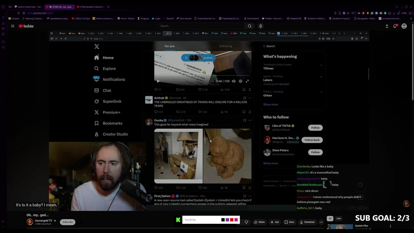Follow Libs of TikTok

point(315,128)
